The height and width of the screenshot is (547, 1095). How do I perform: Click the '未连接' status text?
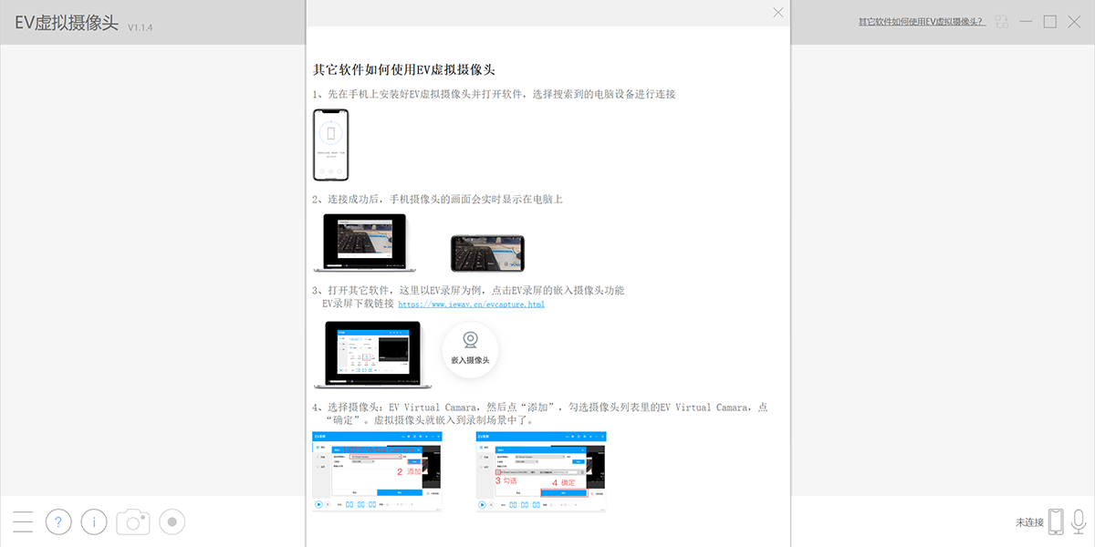(x=1029, y=522)
